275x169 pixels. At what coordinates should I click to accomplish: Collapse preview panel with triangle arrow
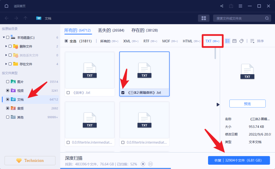(x=218, y=104)
